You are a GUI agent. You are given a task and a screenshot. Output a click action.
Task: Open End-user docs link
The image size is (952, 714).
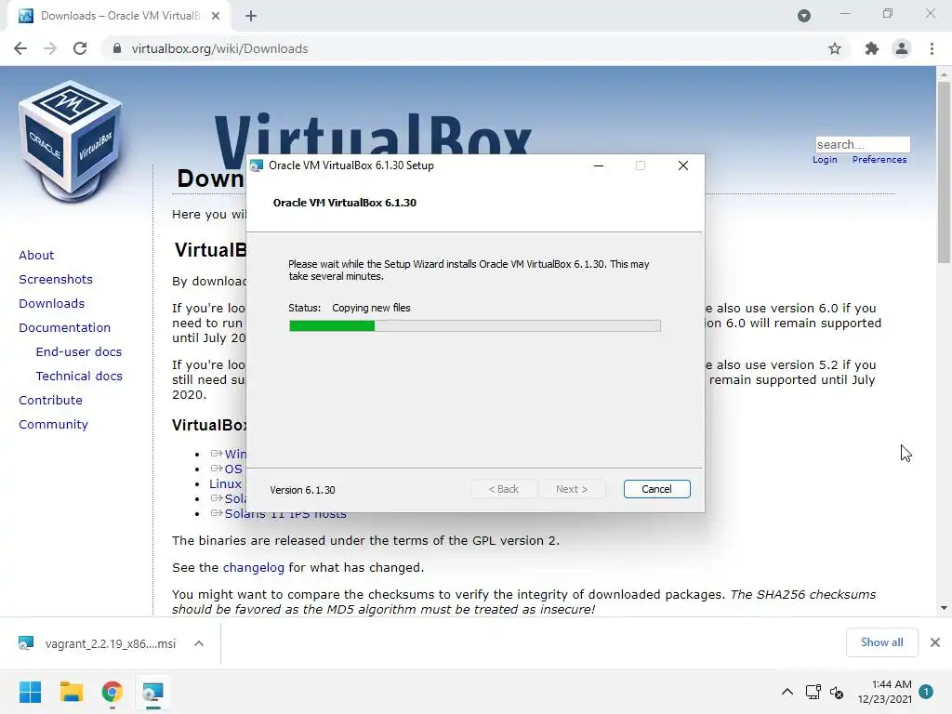pyautogui.click(x=79, y=352)
